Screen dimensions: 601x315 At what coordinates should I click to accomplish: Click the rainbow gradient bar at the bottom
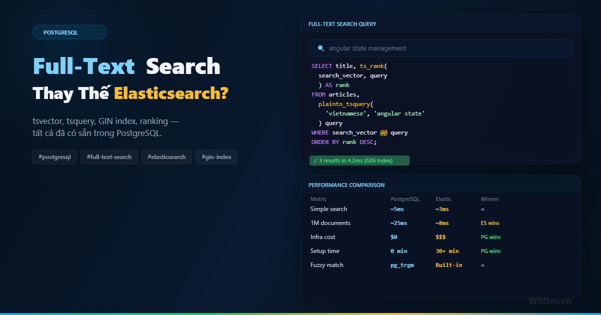click(300, 313)
